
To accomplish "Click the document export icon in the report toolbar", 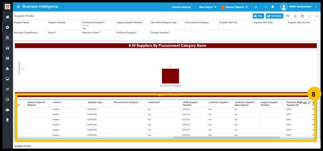I will tap(295, 16).
